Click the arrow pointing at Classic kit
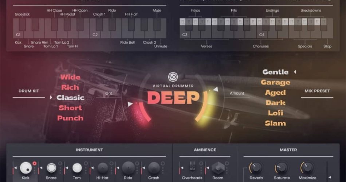This screenshot has height=182, width=346. [51, 98]
